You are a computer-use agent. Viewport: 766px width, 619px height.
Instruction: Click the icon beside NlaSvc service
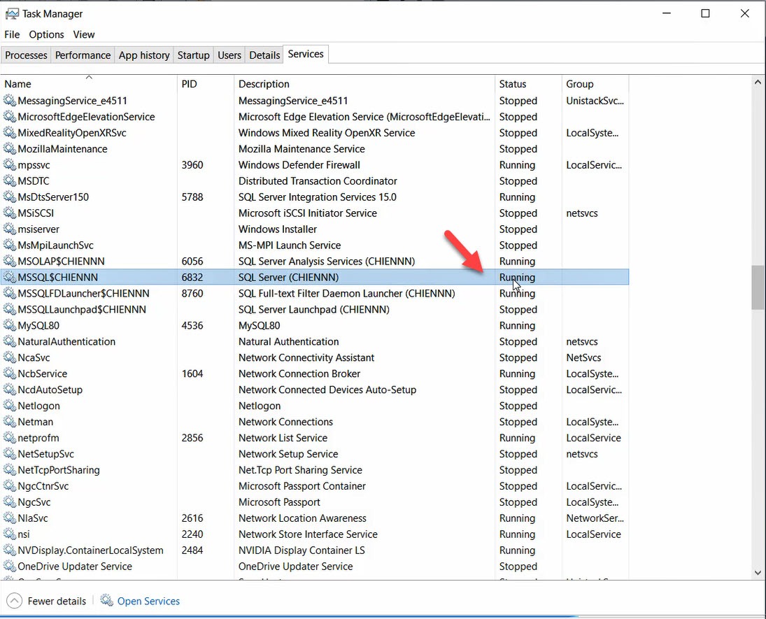pyautogui.click(x=10, y=518)
